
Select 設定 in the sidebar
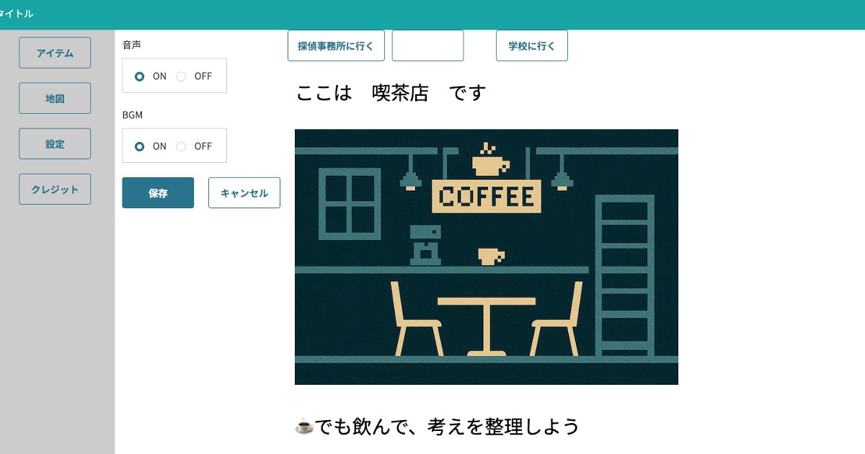[55, 143]
